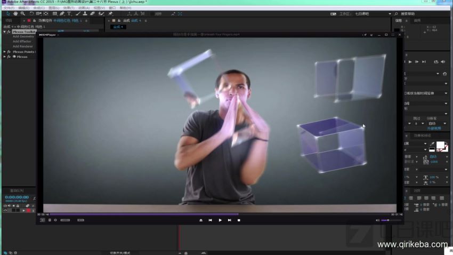This screenshot has width=453, height=255.
Task: Select the Pen tool
Action: pos(62,13)
